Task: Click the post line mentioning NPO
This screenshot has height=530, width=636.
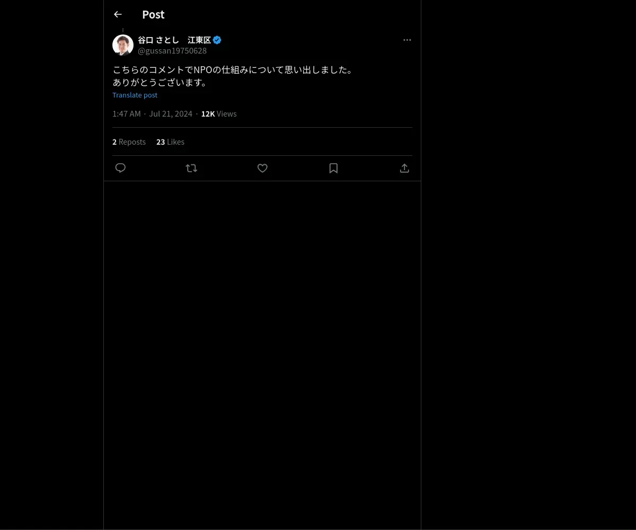Action: point(233,70)
